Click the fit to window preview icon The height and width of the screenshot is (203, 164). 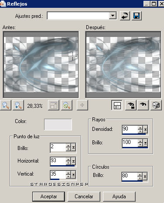pos(54,105)
